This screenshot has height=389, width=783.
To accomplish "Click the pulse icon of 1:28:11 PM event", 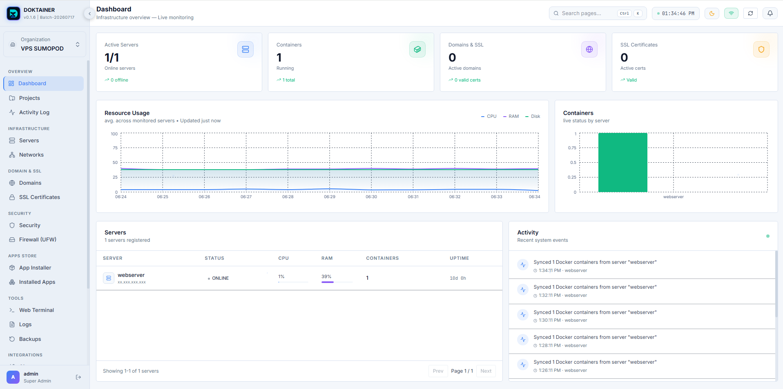I will point(523,340).
